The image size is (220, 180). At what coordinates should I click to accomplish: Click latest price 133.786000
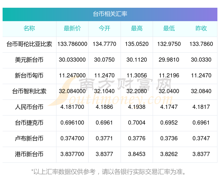(x=72, y=44)
